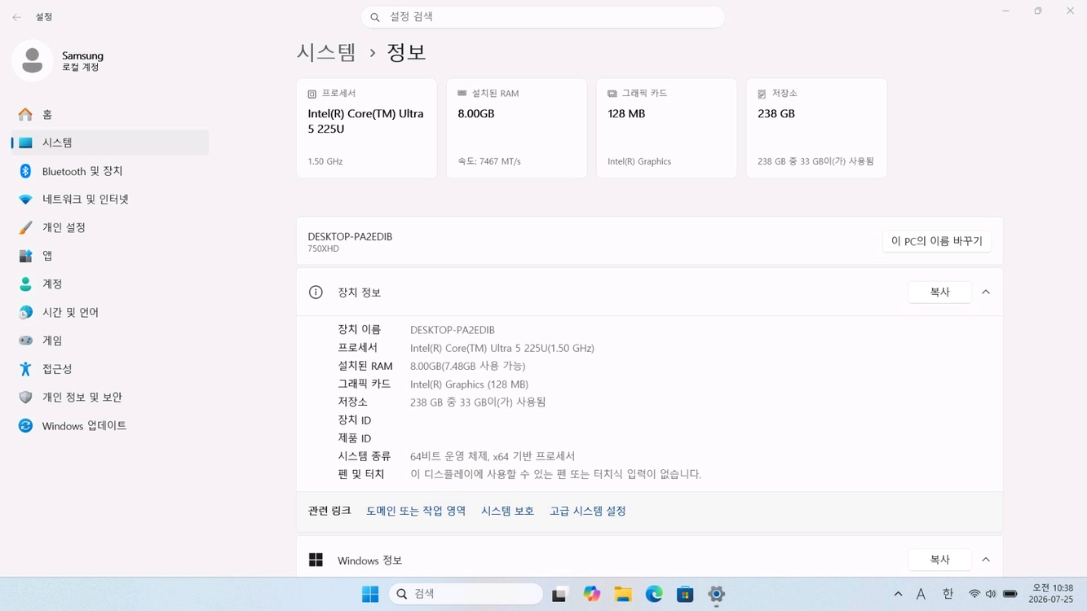
Task: Focus the 설정 검색 search box
Action: (x=543, y=17)
